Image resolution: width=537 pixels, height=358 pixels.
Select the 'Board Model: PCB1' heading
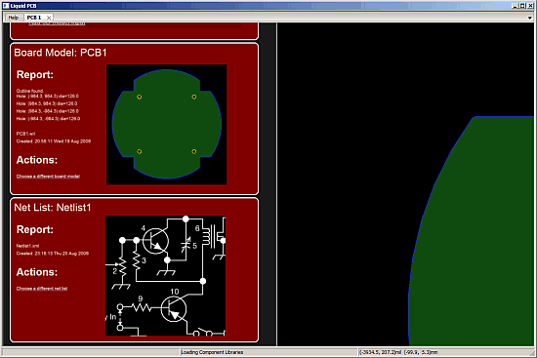point(61,53)
